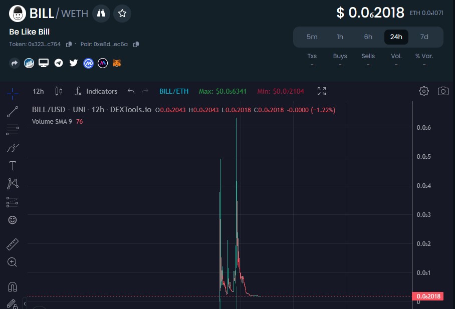Take a chart snapshot with the camera icon
The width and height of the screenshot is (455, 309).
click(443, 91)
